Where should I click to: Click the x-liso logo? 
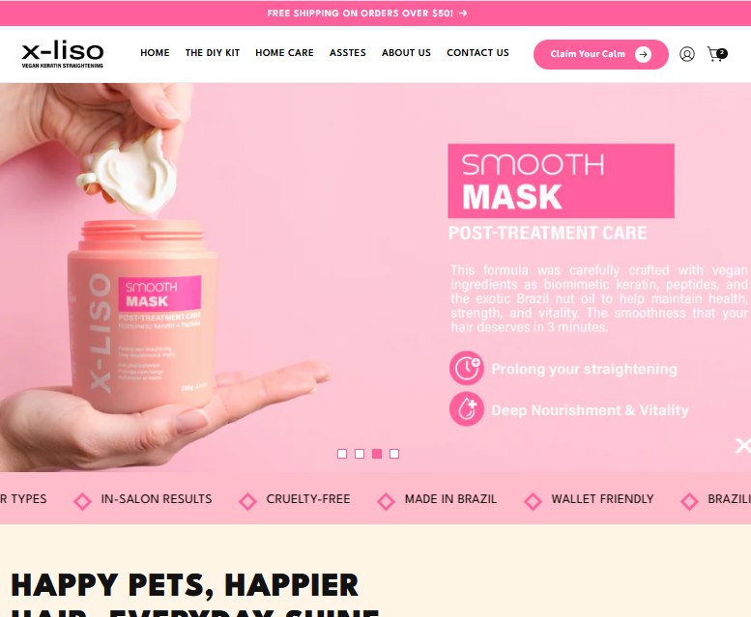[x=63, y=54]
